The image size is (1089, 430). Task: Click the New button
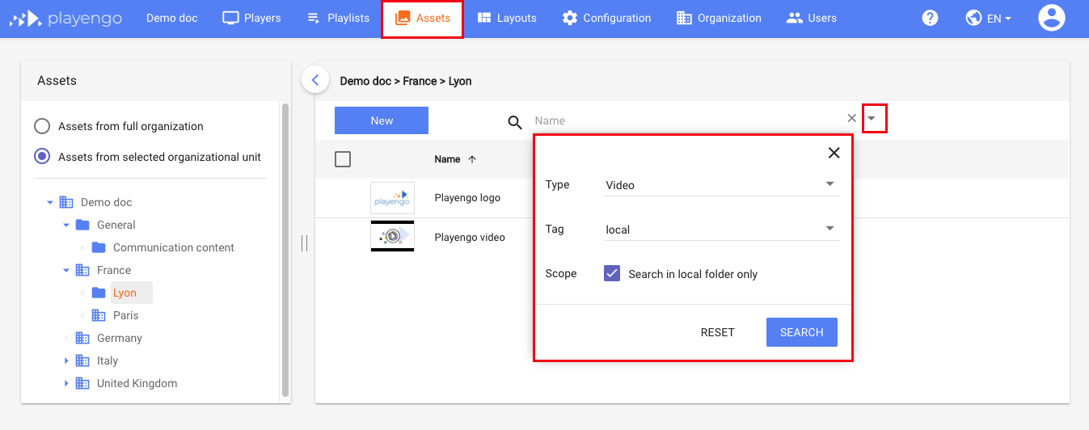point(382,120)
